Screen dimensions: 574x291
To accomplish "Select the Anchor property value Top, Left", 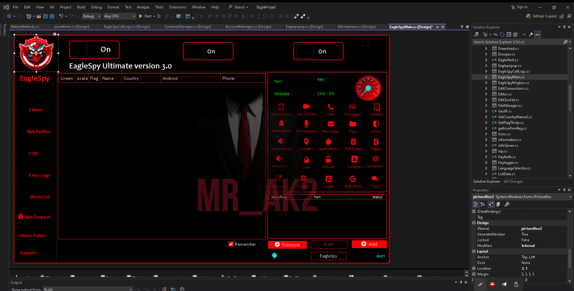I will (x=544, y=257).
